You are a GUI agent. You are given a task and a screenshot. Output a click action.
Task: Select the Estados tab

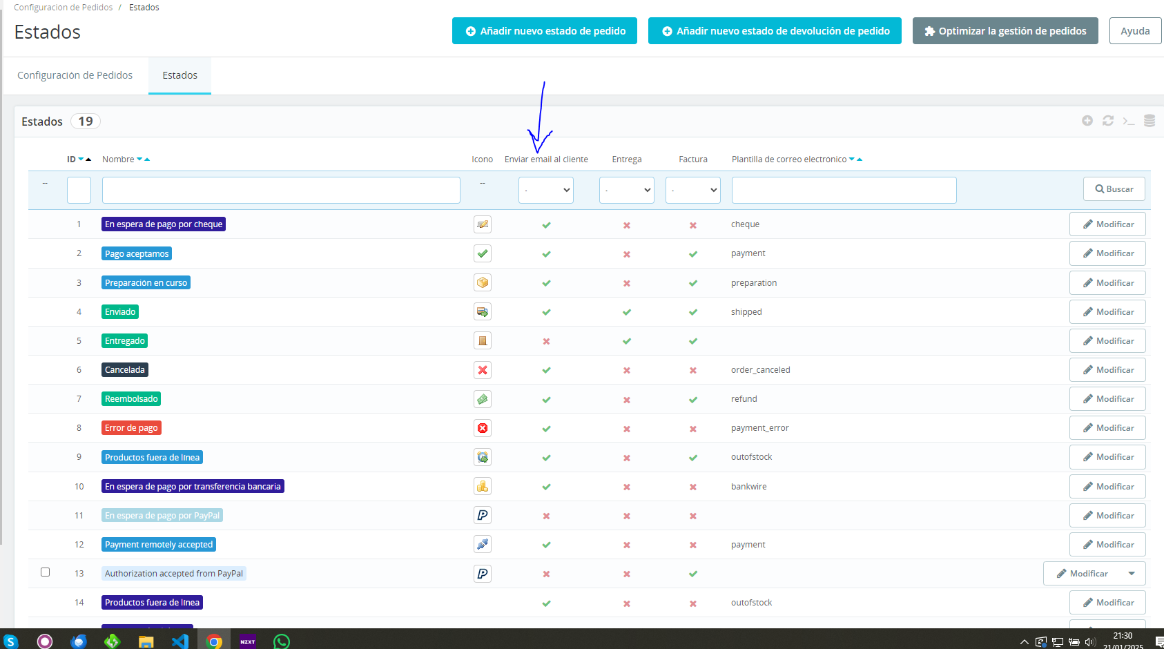pyautogui.click(x=180, y=75)
